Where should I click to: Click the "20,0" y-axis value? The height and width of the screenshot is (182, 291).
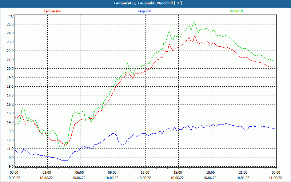[x=10, y=69]
